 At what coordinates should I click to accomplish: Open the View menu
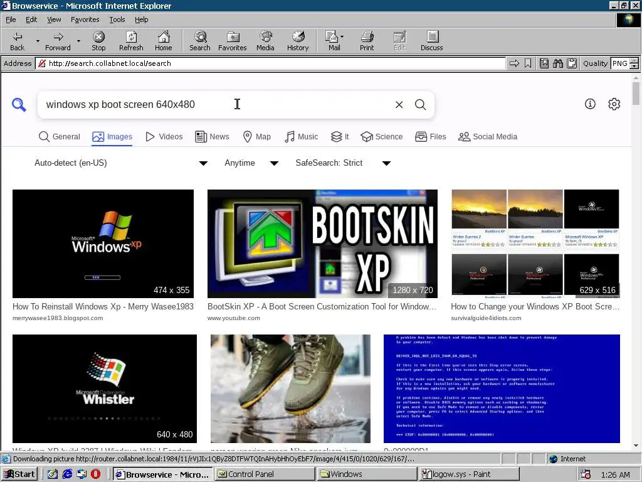click(x=54, y=19)
